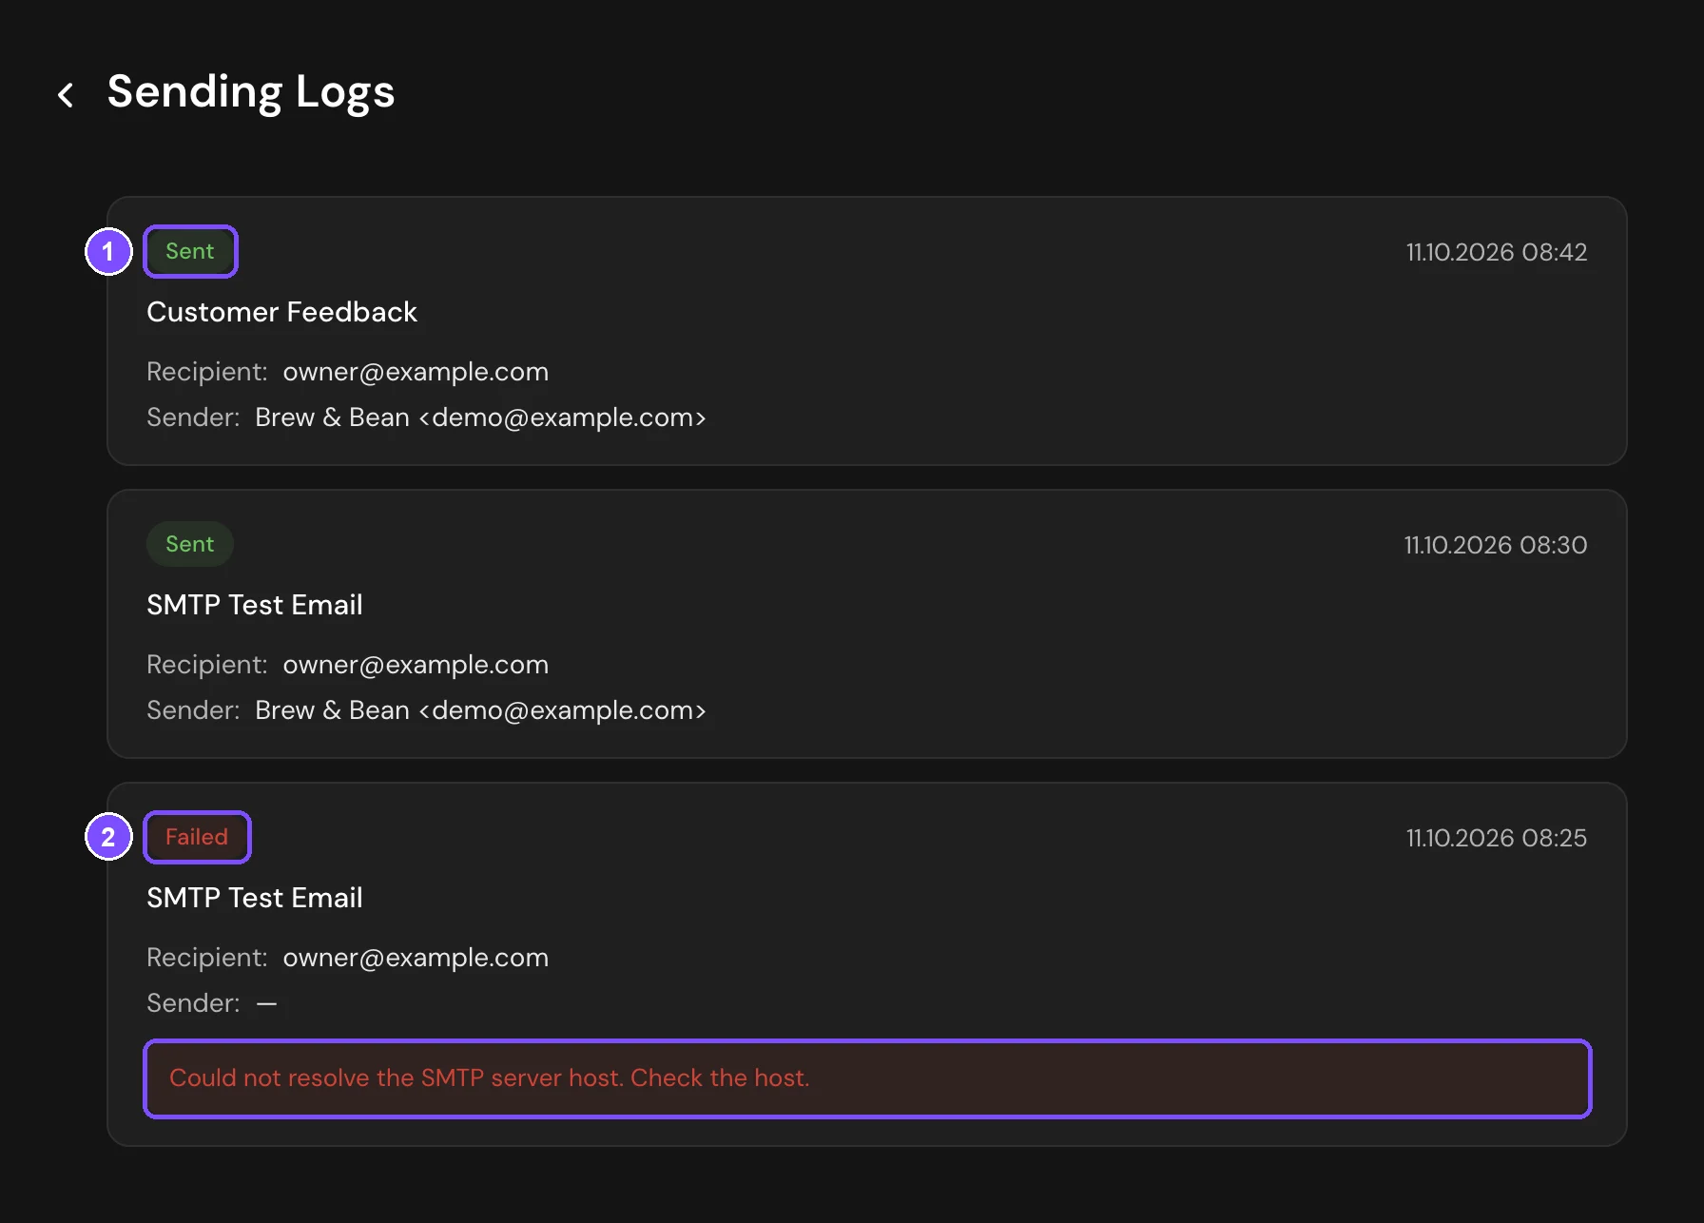Click the Sending Logs page title
The image size is (1704, 1223).
(x=251, y=92)
